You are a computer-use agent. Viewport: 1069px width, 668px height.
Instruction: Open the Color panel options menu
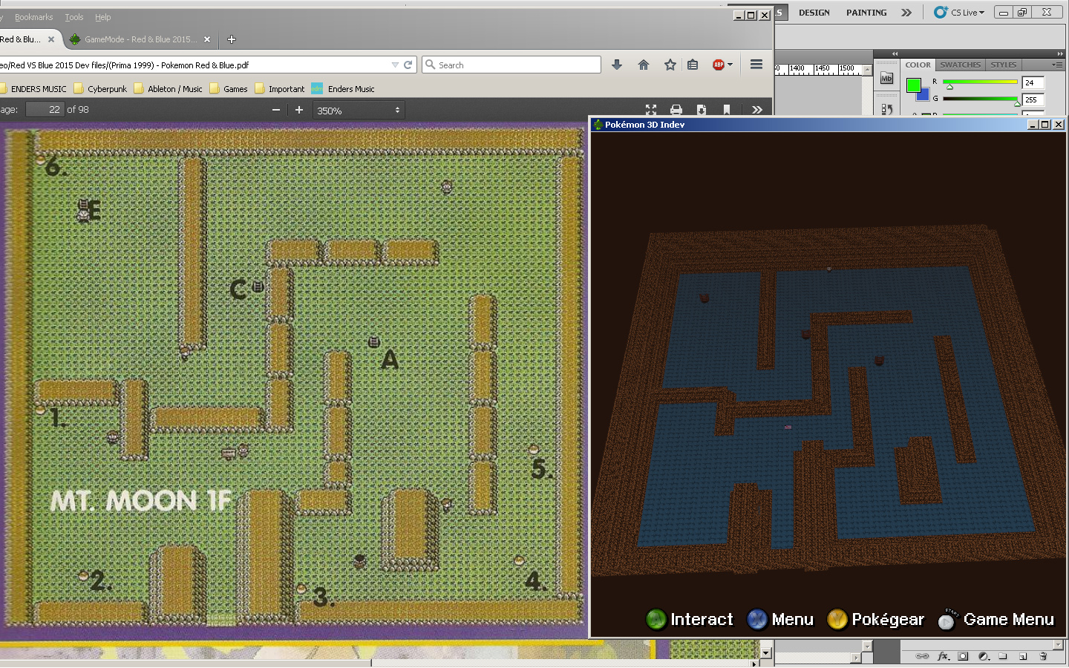(x=1057, y=65)
